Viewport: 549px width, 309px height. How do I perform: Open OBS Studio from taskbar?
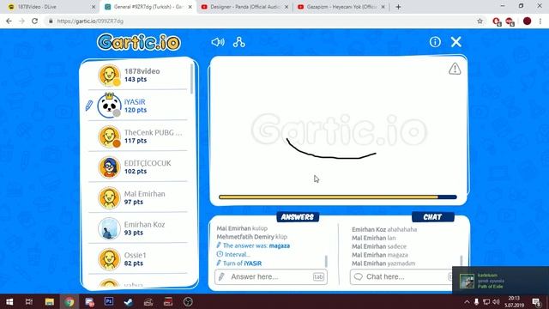click(x=188, y=301)
